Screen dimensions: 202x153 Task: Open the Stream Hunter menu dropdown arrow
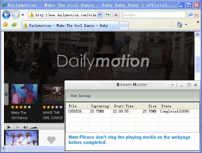172,85
